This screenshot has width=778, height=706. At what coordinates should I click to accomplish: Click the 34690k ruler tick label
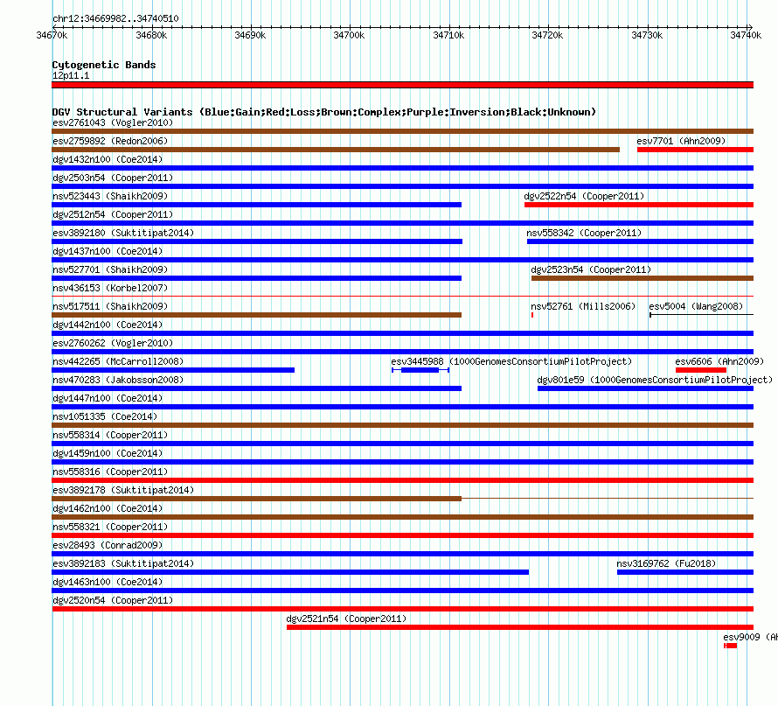pyautogui.click(x=250, y=35)
